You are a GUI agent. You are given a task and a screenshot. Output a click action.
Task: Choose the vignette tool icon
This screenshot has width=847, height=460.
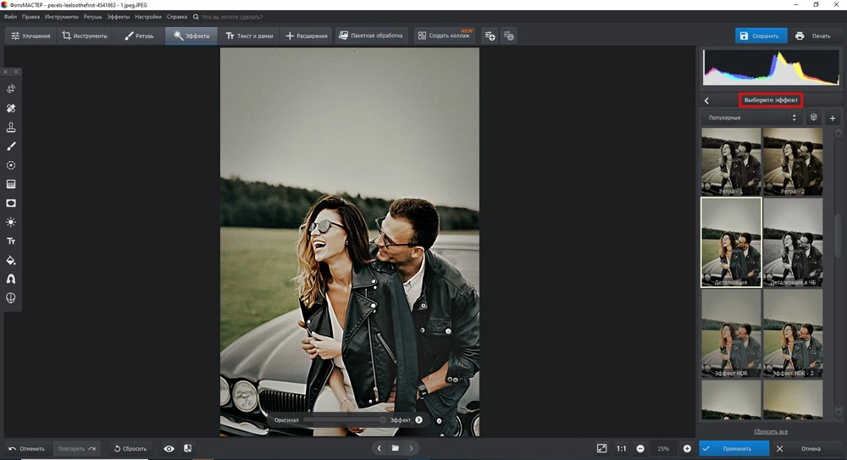pos(11,203)
